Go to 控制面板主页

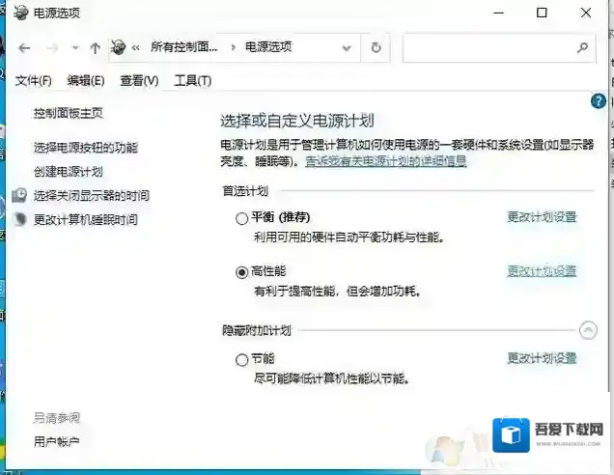(x=69, y=113)
